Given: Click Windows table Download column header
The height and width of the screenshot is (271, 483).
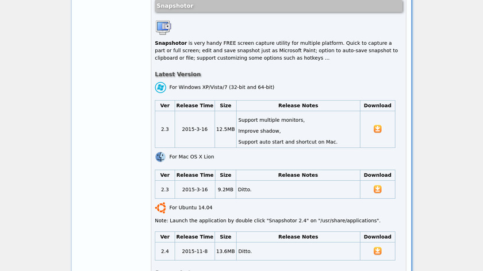Looking at the screenshot, I should [x=377, y=106].
